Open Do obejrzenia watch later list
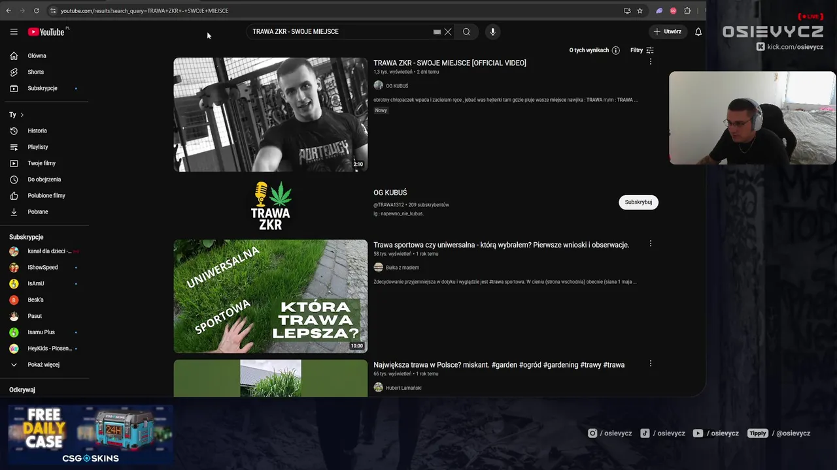This screenshot has height=470, width=837. click(x=44, y=180)
